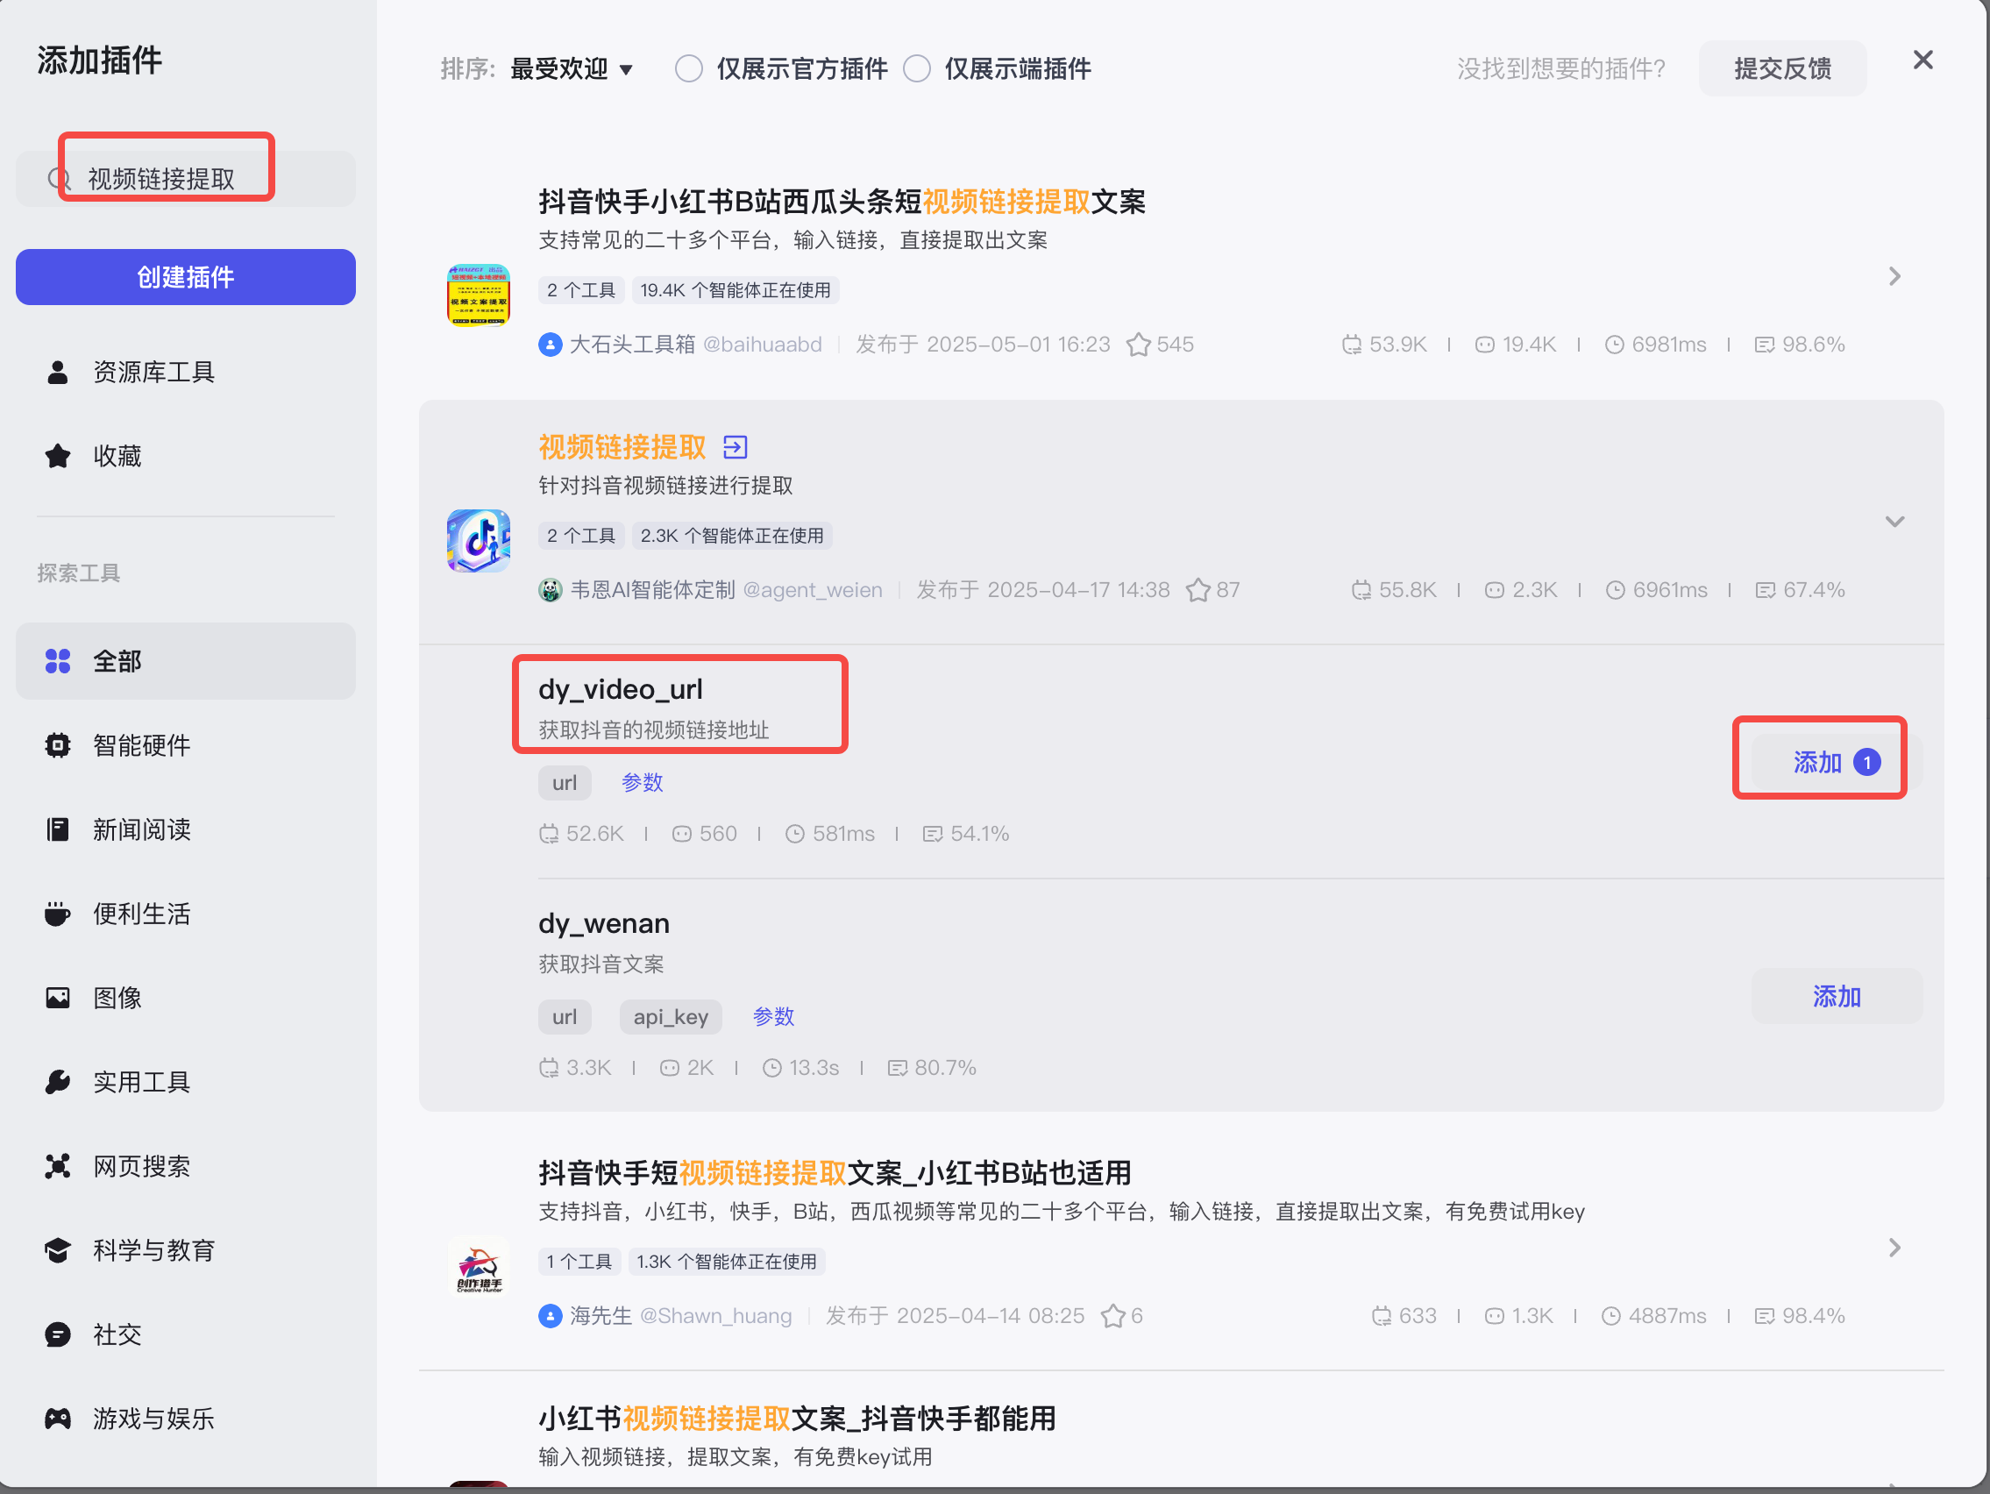Screen dimensions: 1990x1494
Task: Click the 大石头工具箱 plugin thumbnail
Action: click(x=479, y=295)
